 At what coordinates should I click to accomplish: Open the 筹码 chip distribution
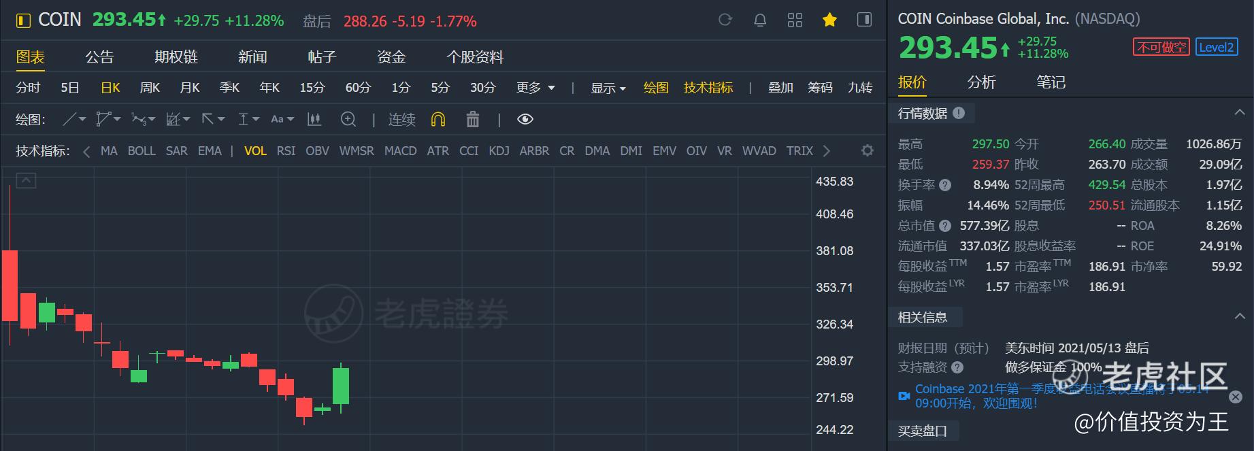tap(820, 88)
